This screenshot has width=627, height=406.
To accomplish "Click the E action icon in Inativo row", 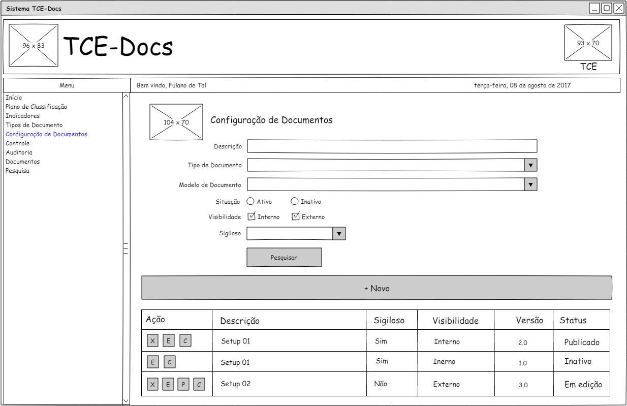I will 152,362.
